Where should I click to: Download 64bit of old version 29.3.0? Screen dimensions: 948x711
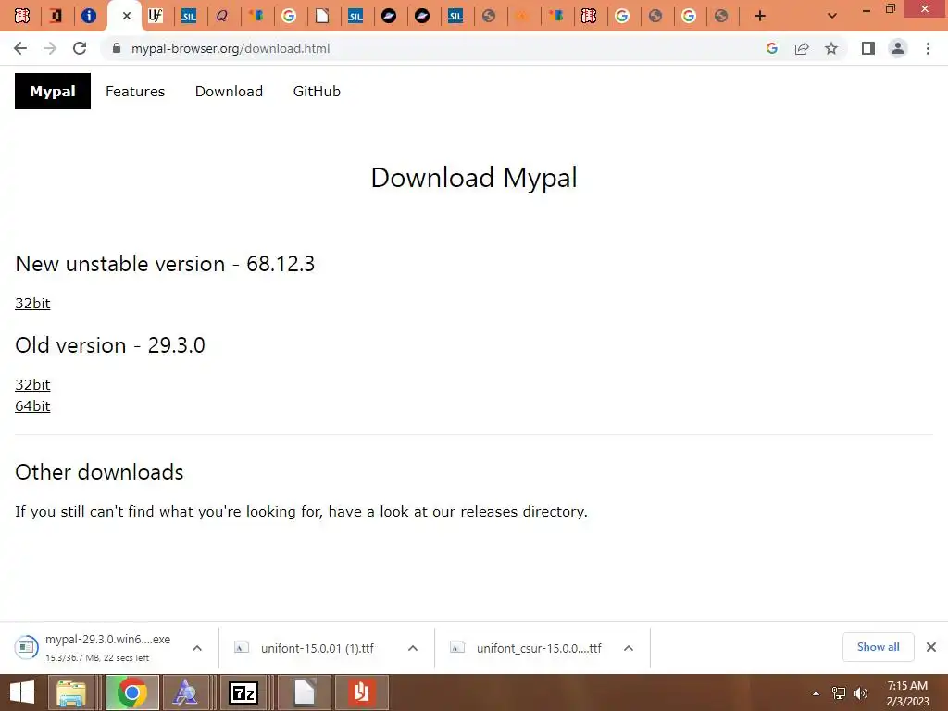tap(32, 406)
